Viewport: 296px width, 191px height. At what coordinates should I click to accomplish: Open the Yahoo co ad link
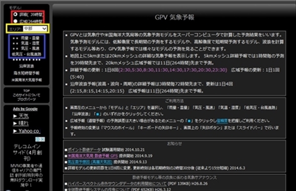point(27,131)
